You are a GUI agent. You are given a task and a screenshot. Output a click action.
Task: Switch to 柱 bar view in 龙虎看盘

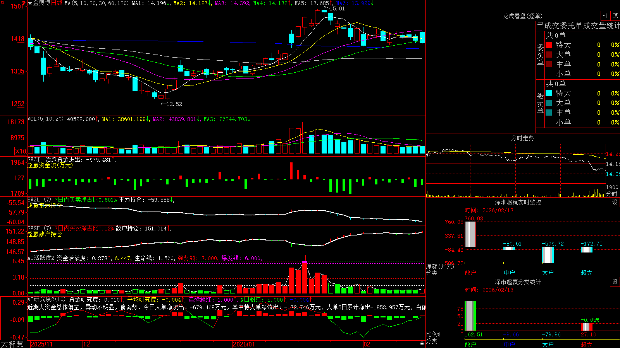pos(605,16)
